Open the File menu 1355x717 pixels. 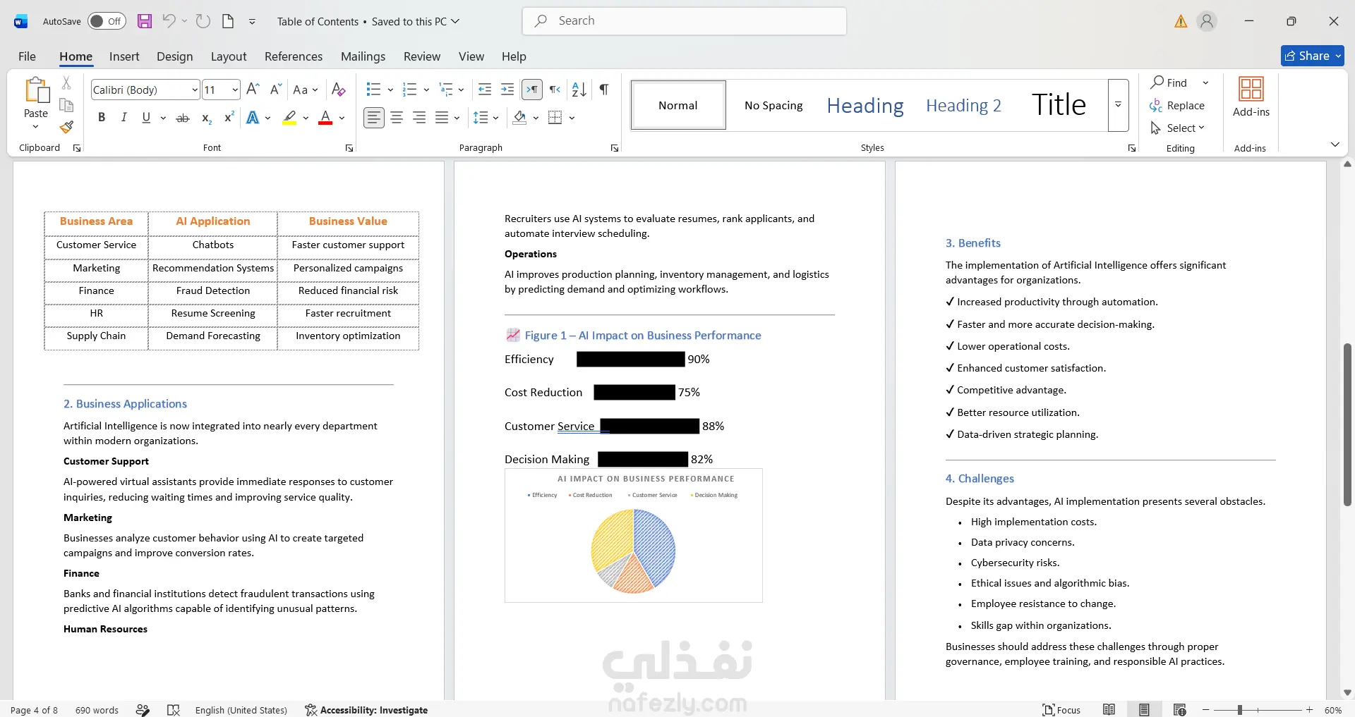(27, 56)
